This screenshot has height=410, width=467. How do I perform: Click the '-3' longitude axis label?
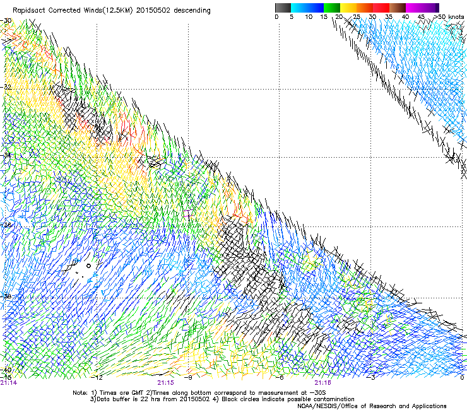[x=371, y=377]
